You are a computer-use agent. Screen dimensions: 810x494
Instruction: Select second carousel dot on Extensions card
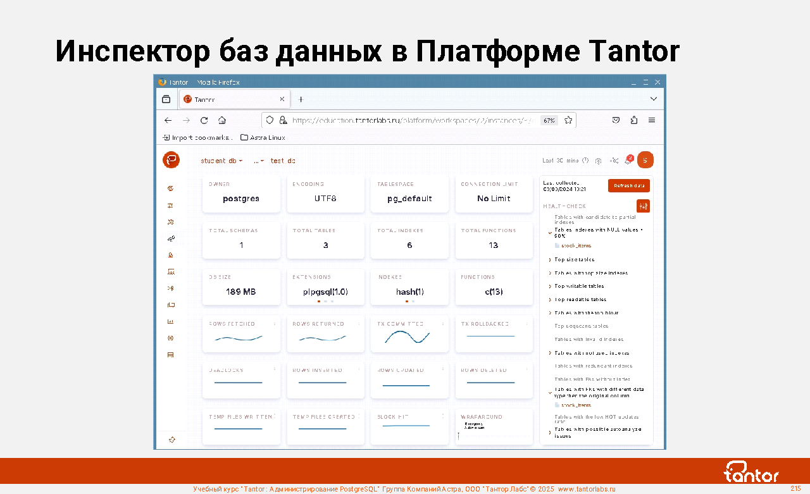[x=325, y=302]
